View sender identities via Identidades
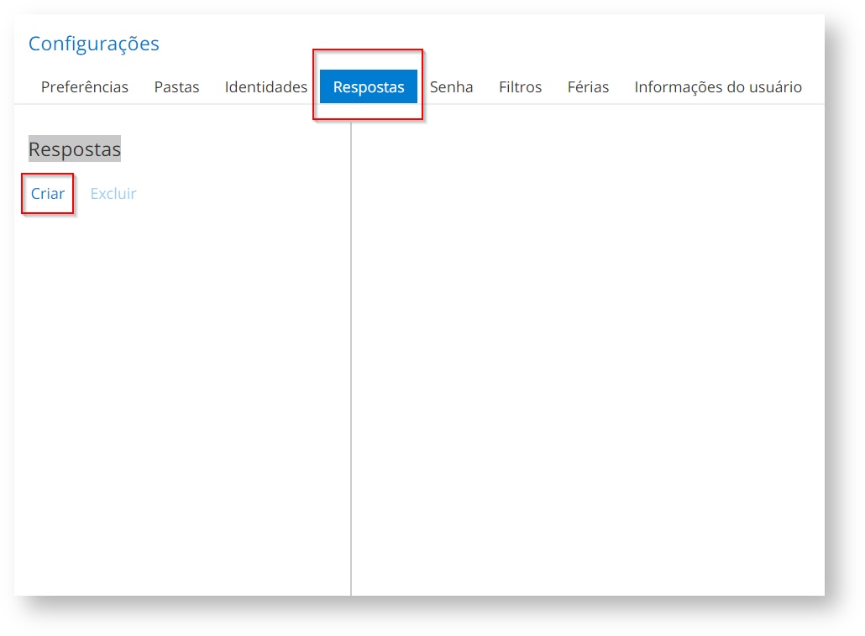Screen dimensions: 865x636 point(266,87)
